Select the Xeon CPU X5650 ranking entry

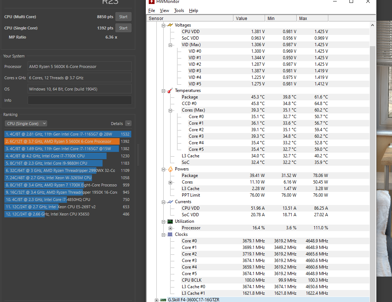click(x=68, y=214)
